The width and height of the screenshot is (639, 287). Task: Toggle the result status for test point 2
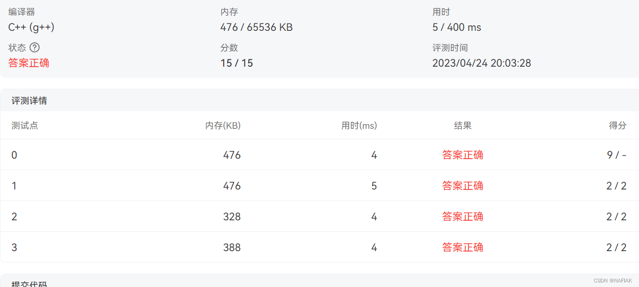click(462, 216)
